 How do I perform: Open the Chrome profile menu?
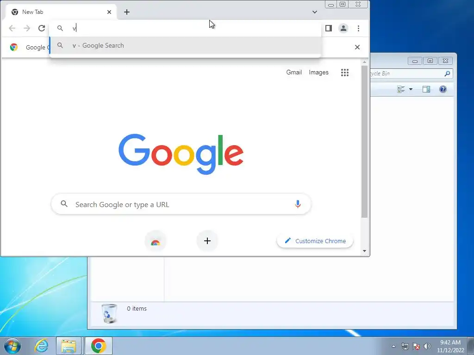point(343,28)
